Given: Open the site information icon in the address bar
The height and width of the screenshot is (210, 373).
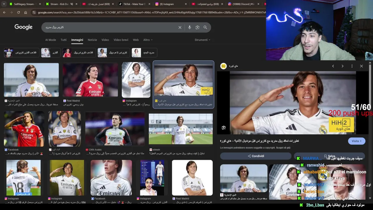Looking at the screenshot, I should coord(34,12).
